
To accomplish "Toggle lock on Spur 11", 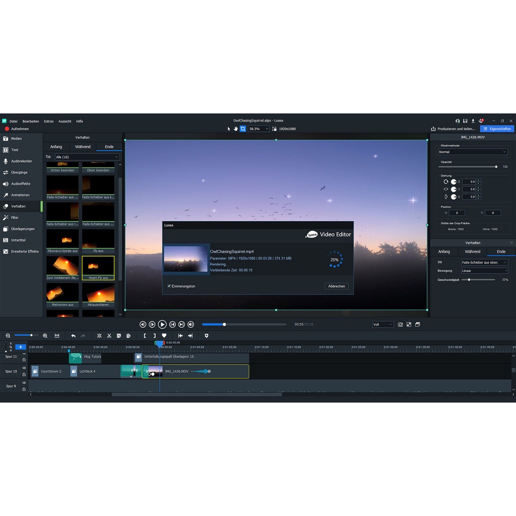I will click(24, 360).
